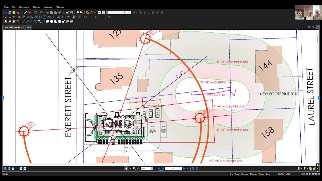Undo the last action
322x181 pixels.
36,13
